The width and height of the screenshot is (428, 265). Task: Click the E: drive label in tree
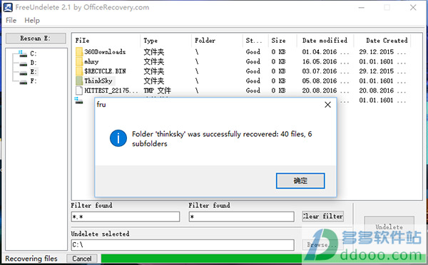(34, 72)
